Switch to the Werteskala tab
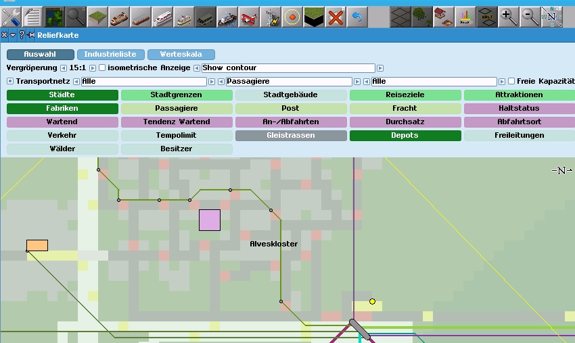 (181, 55)
